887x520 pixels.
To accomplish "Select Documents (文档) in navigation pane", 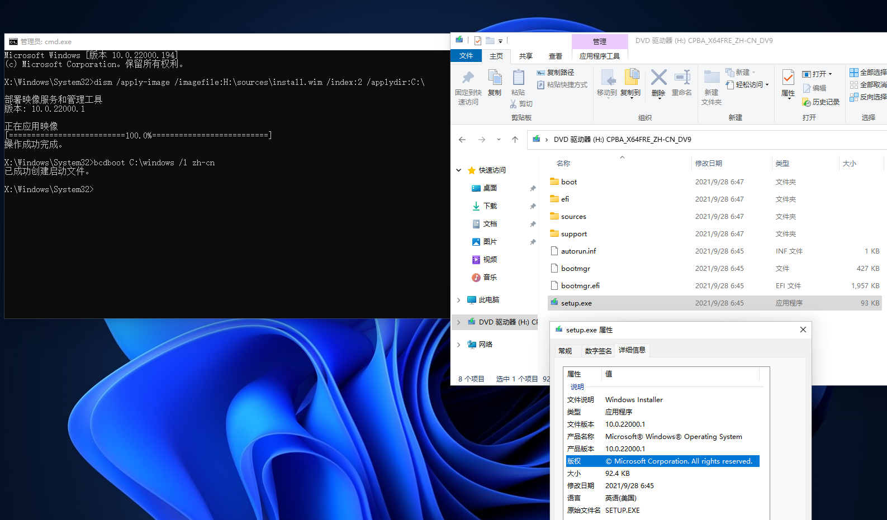I will (490, 224).
